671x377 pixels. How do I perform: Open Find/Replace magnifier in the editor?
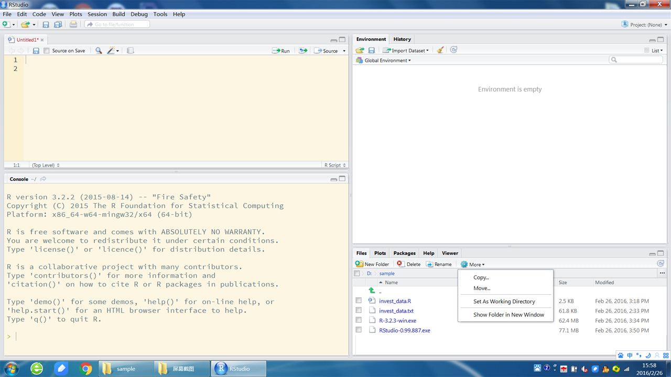click(99, 51)
